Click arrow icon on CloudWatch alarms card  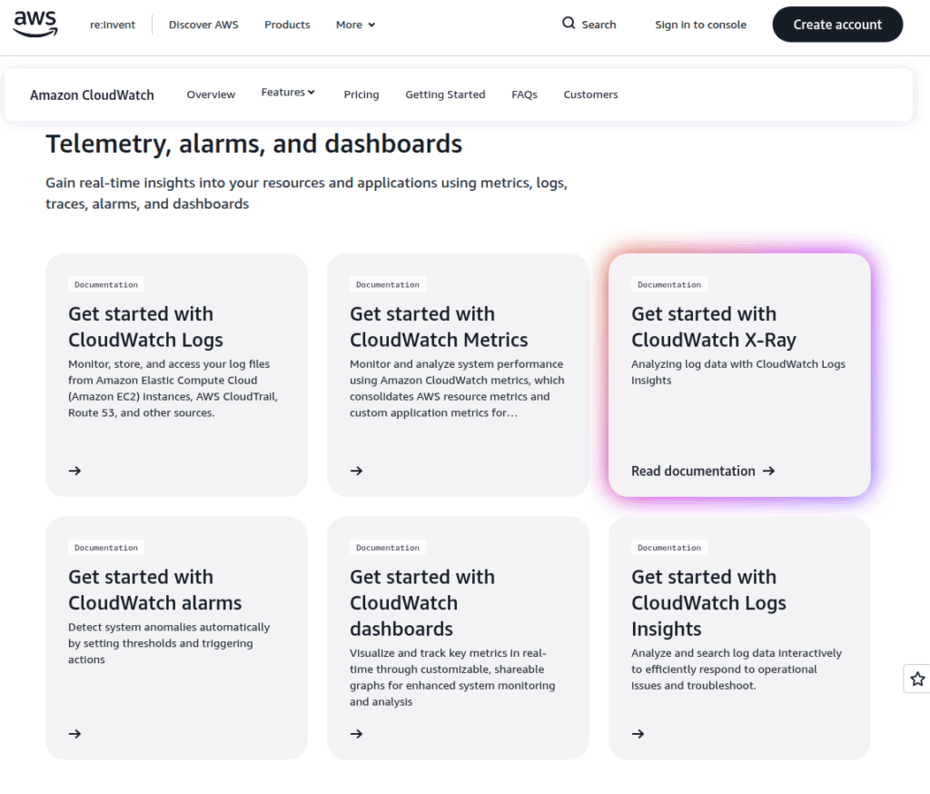tap(75, 734)
